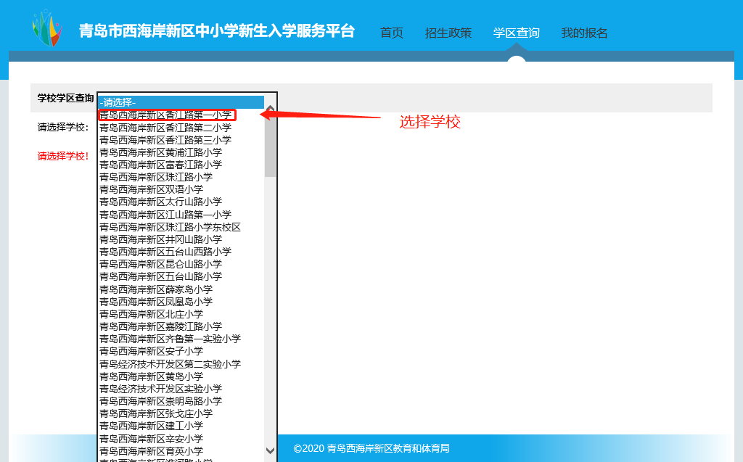
Task: Select 青岛西海岸新区北庄小学 in list
Action: tap(181, 314)
